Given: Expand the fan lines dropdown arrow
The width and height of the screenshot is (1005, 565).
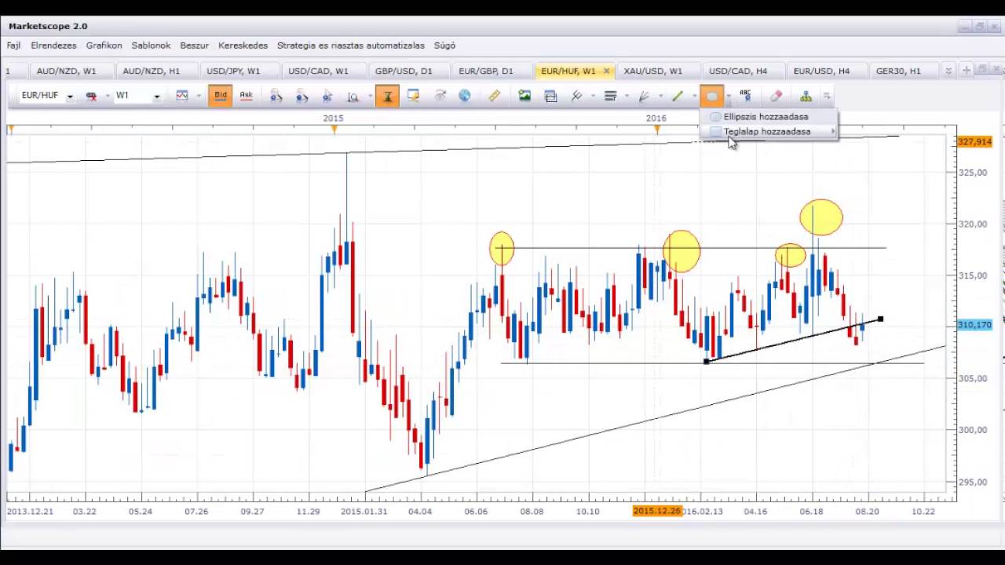Looking at the screenshot, I should coord(660,96).
